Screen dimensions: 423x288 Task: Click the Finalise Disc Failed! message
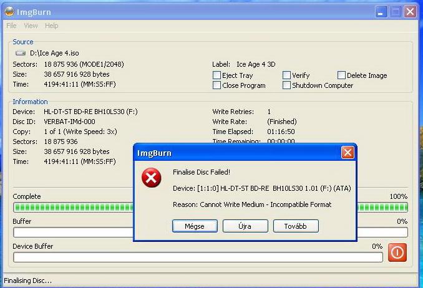(x=202, y=172)
